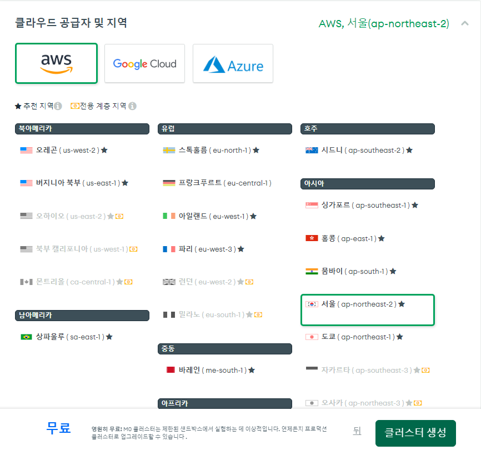Click the 유럽 region header

[x=224, y=128]
